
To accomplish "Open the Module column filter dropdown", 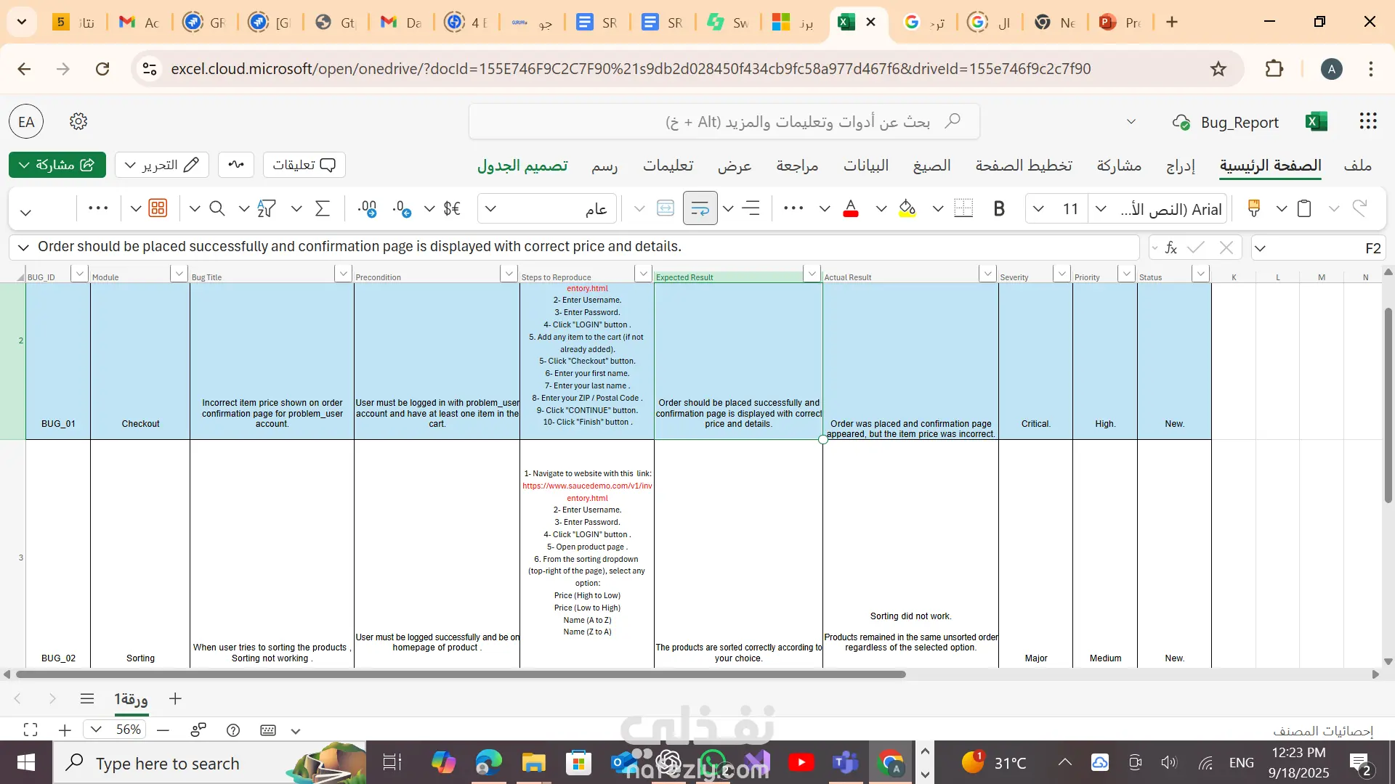I will [179, 274].
